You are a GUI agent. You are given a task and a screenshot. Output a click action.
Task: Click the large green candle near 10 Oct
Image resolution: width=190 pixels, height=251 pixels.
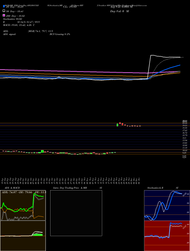pos(43,151)
